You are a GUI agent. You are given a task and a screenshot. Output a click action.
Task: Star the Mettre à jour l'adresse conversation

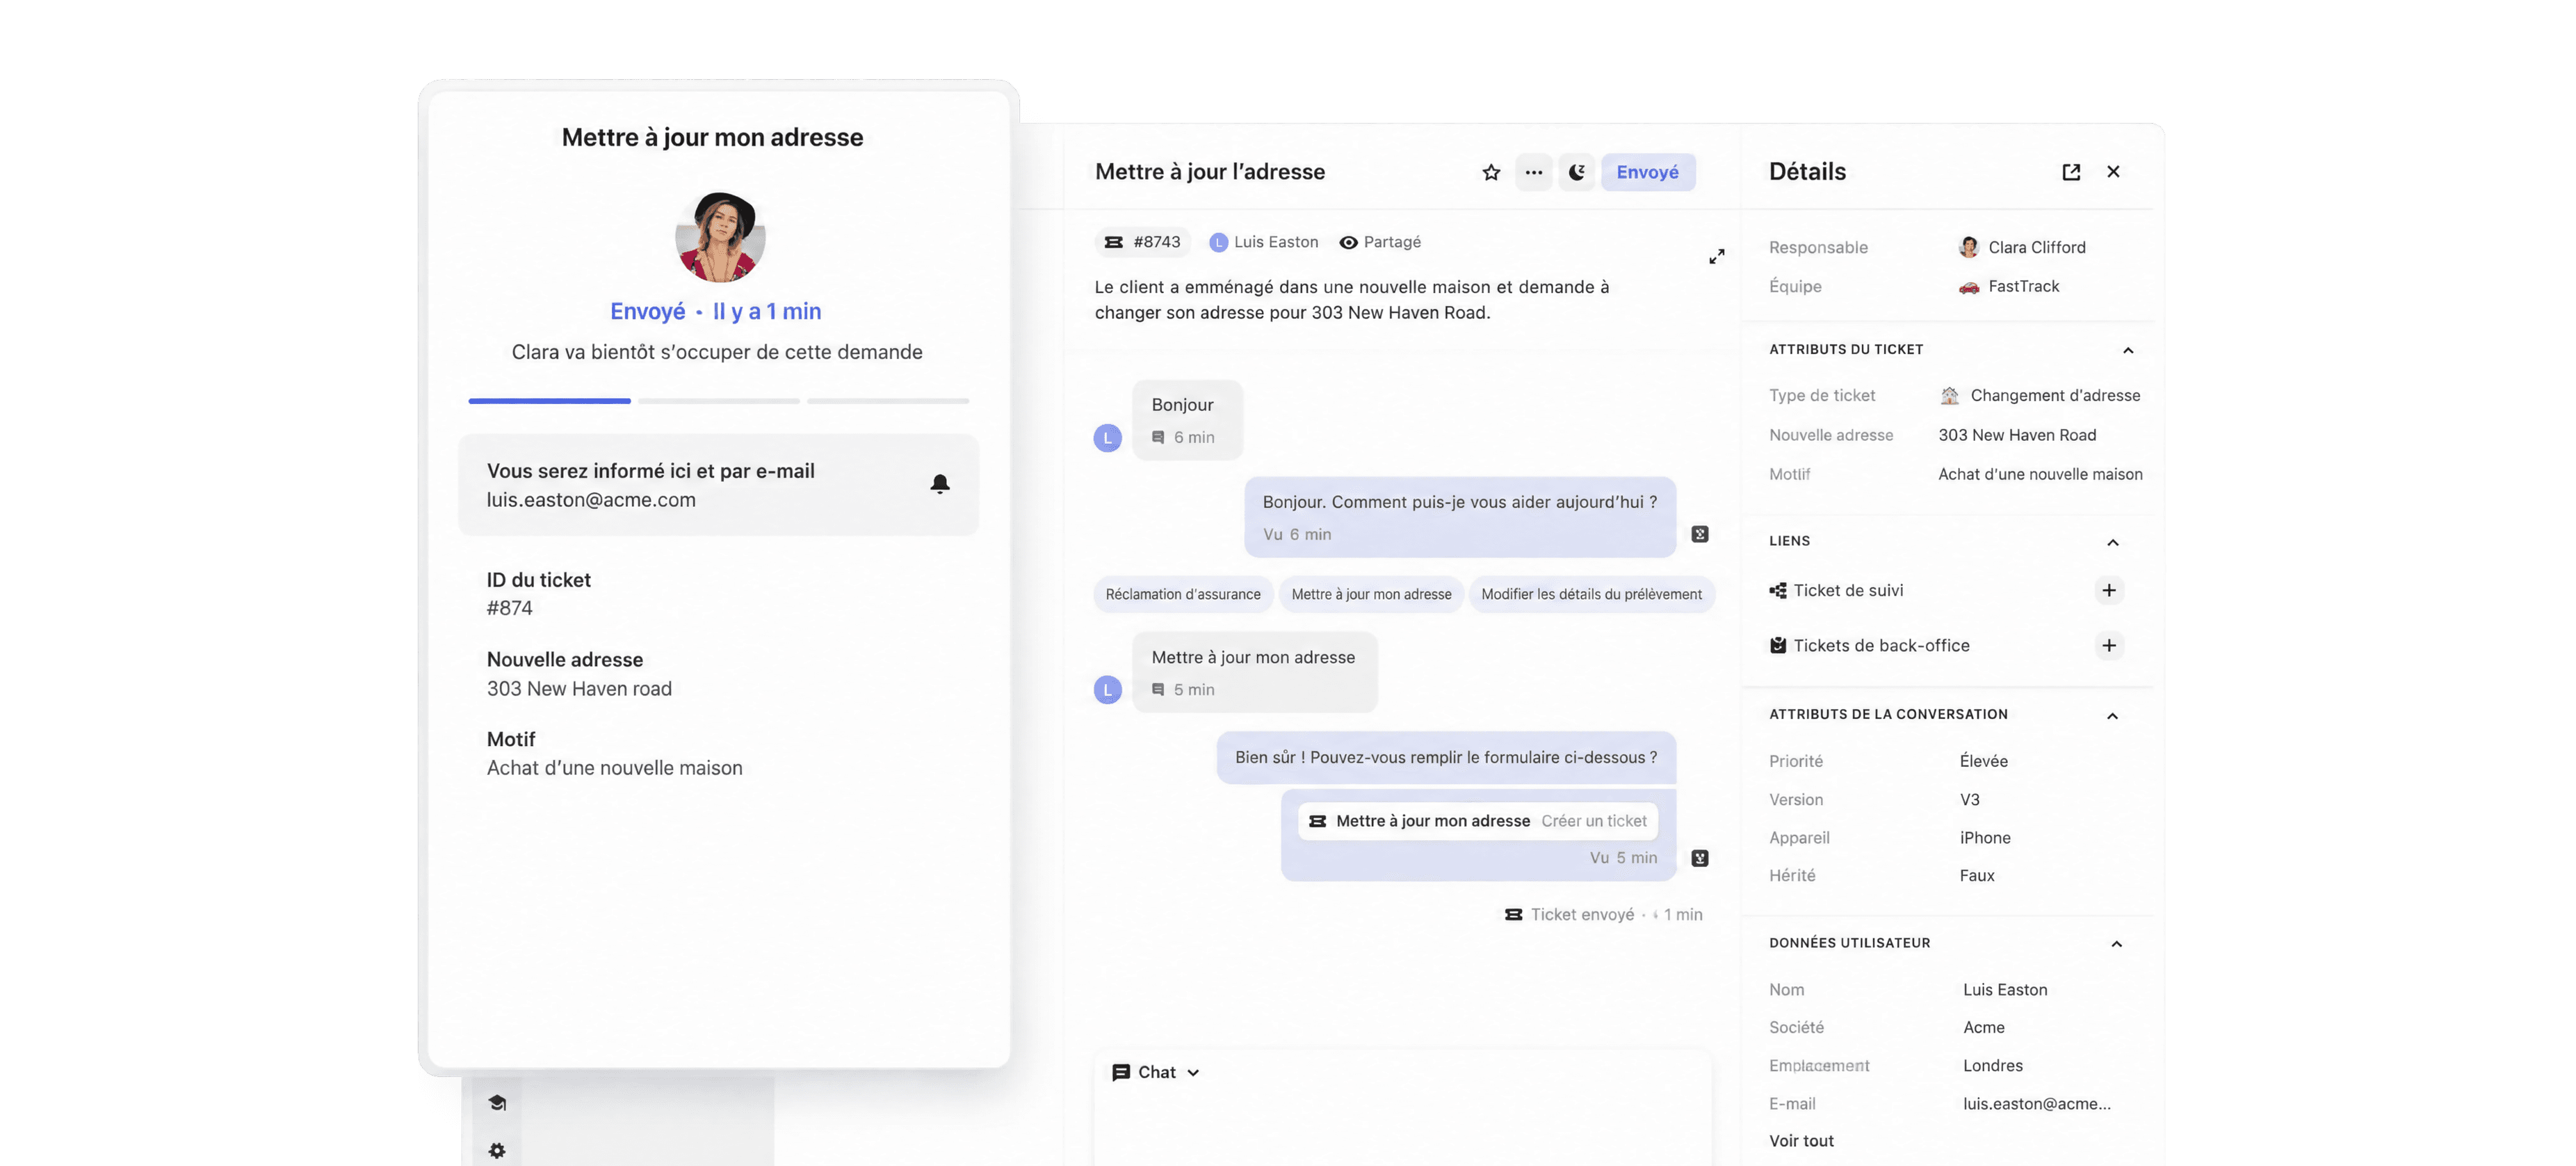[x=1491, y=172]
